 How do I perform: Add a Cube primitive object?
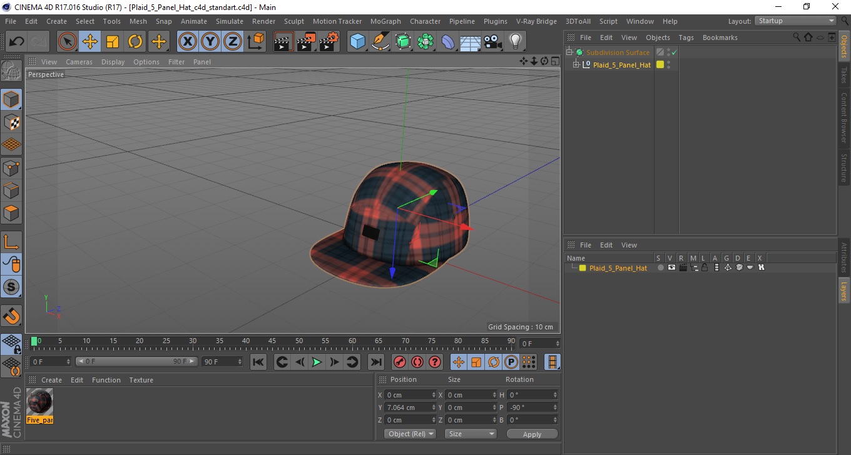tap(357, 42)
